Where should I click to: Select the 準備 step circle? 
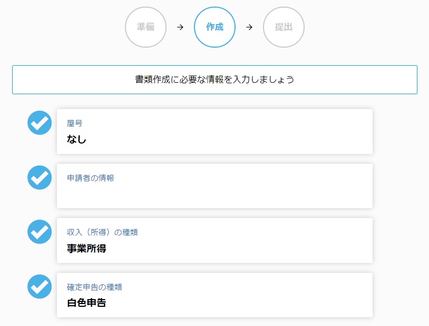pos(146,27)
